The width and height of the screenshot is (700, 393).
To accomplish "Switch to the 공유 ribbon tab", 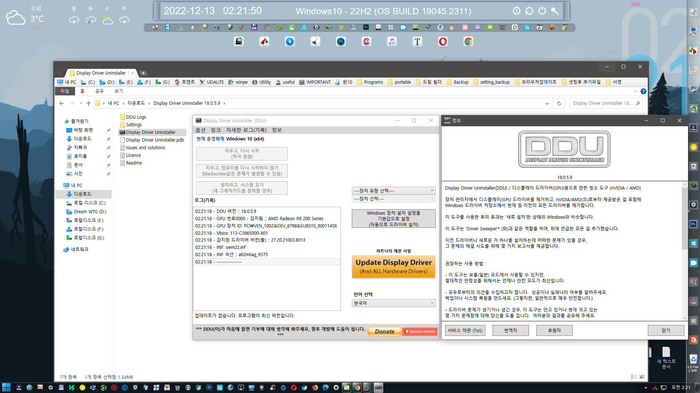I will [100, 91].
